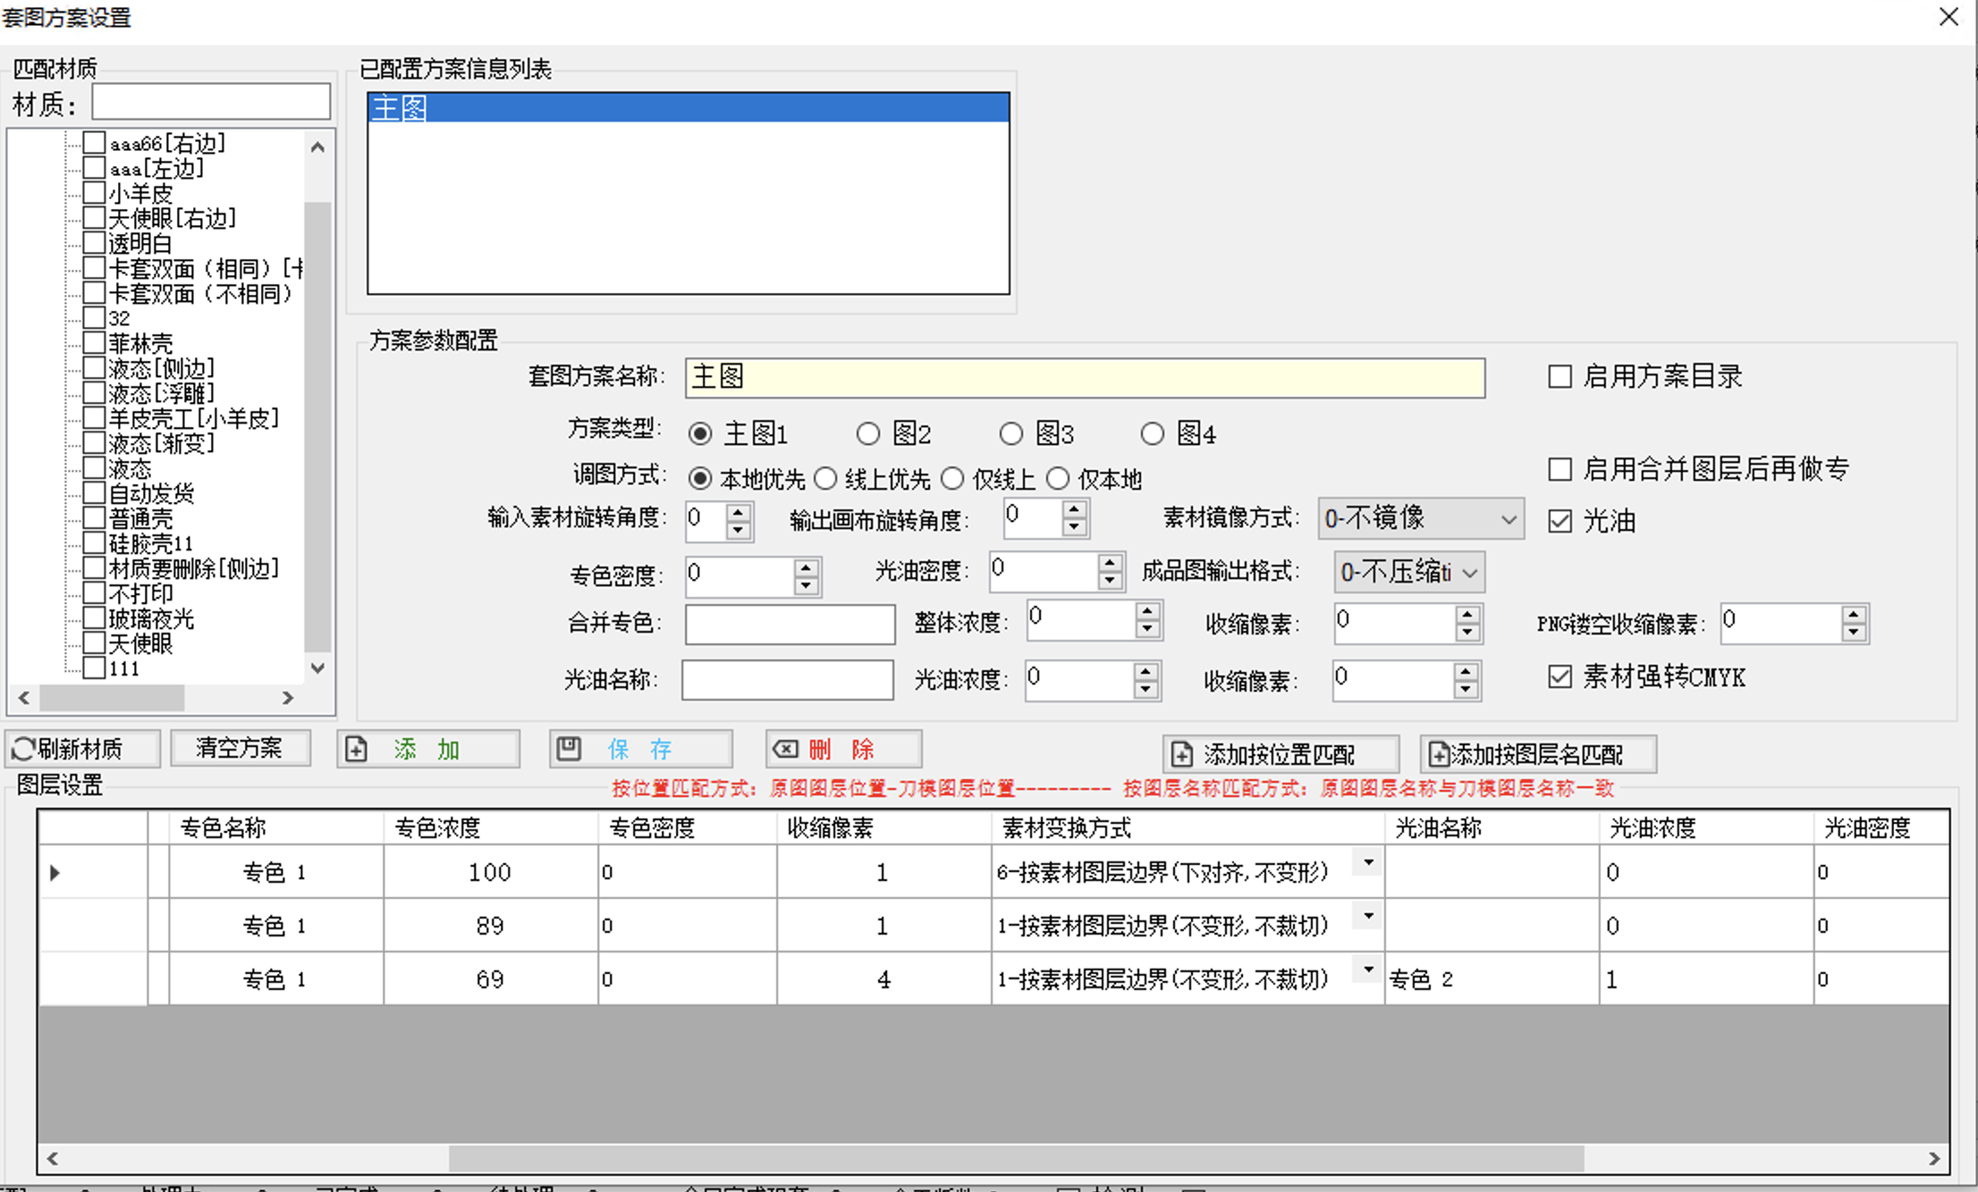
Task: Click the layer table horizontal scrollbar thumb
Action: (1015, 1159)
